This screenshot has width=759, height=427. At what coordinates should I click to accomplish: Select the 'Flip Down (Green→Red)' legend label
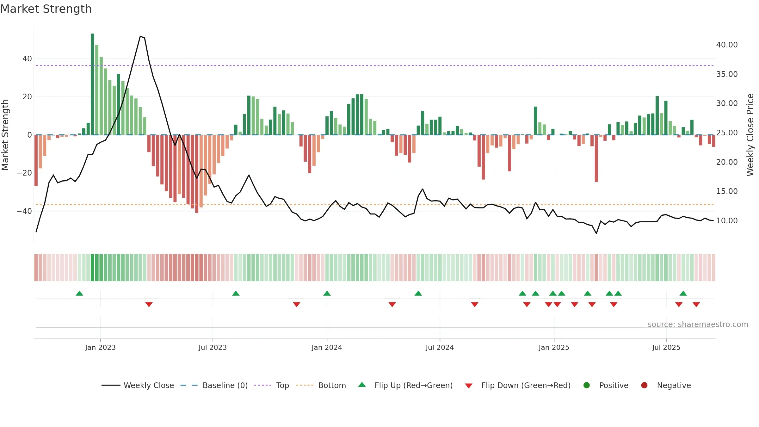526,385
